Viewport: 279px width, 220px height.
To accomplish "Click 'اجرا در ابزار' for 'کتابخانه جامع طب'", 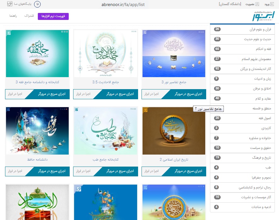I will point(83,171).
